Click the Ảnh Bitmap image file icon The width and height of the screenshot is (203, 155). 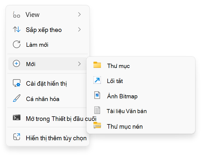(x=97, y=95)
